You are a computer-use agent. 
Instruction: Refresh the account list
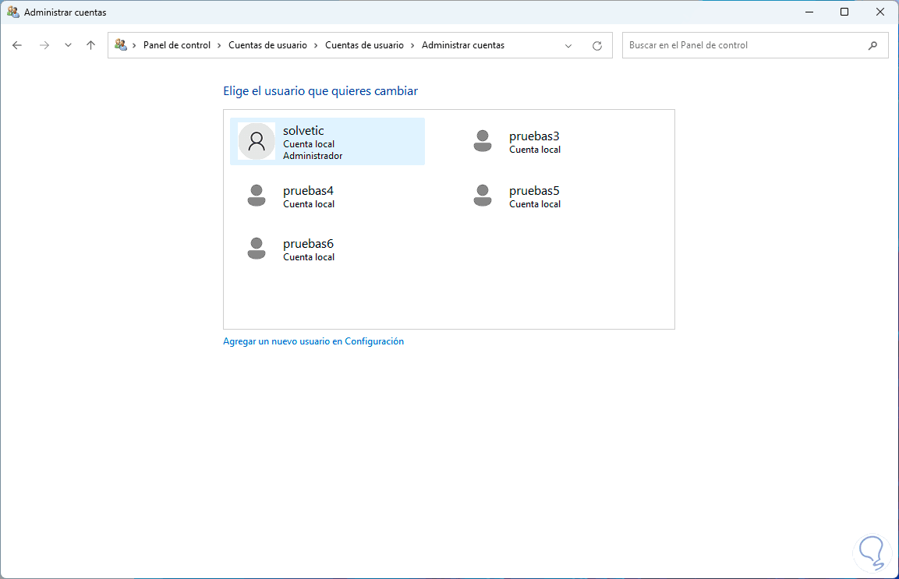[596, 45]
